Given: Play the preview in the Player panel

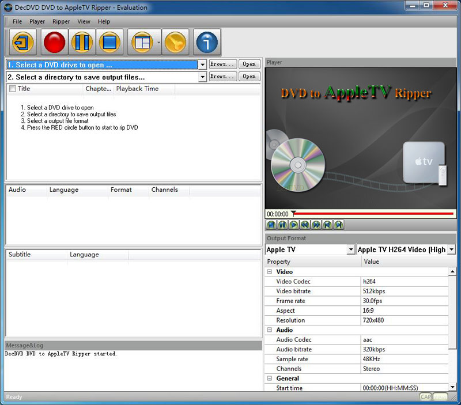Looking at the screenshot, I should [293, 225].
